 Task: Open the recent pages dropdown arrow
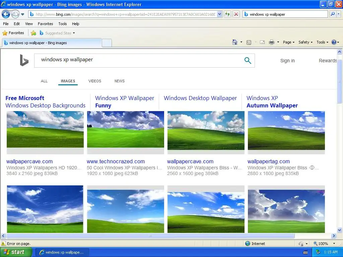(x=22, y=14)
